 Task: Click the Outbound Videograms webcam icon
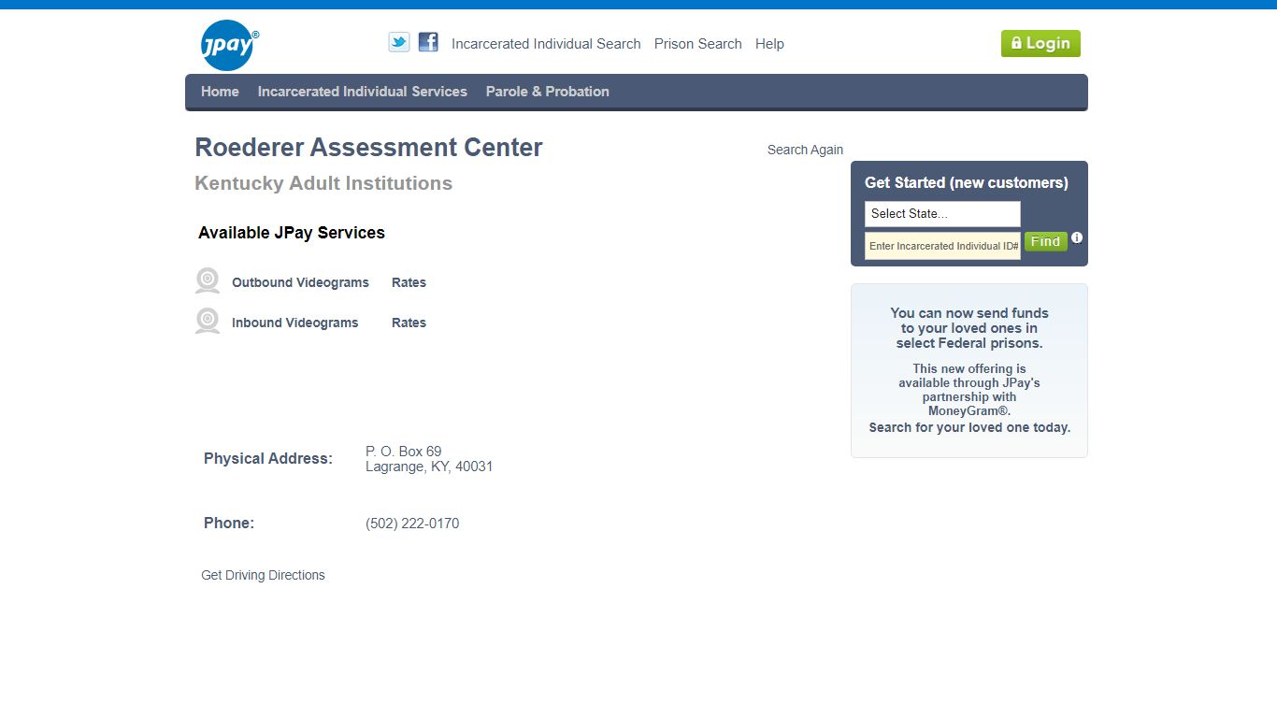(x=208, y=281)
